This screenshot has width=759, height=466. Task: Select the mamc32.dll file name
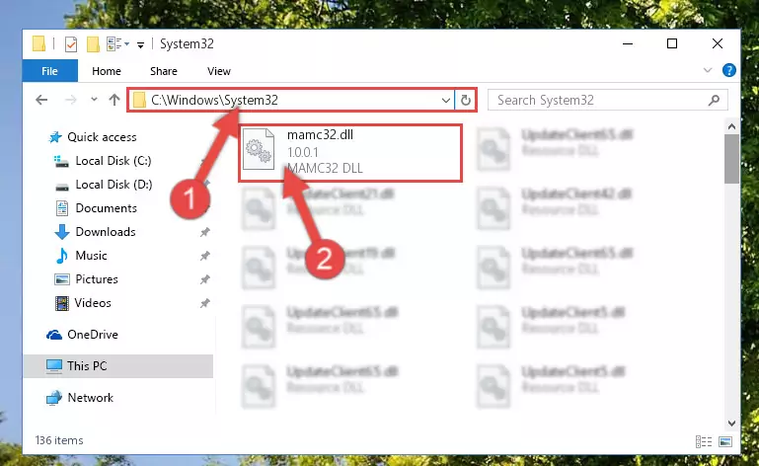click(320, 135)
